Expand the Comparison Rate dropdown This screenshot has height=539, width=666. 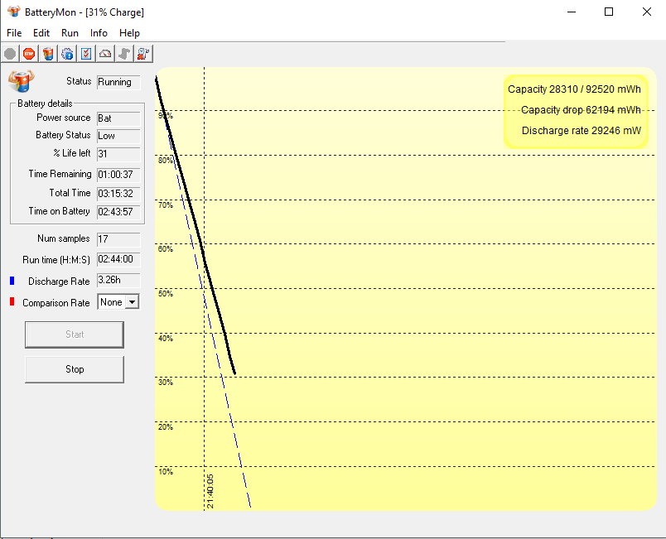[x=131, y=302]
